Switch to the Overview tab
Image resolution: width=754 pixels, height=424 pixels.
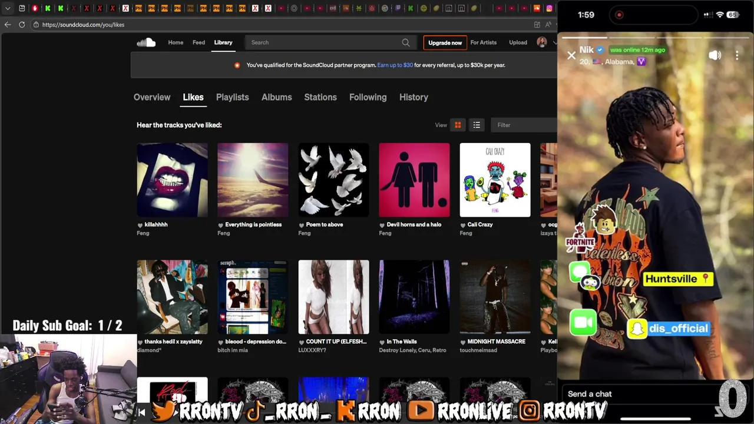coord(152,97)
